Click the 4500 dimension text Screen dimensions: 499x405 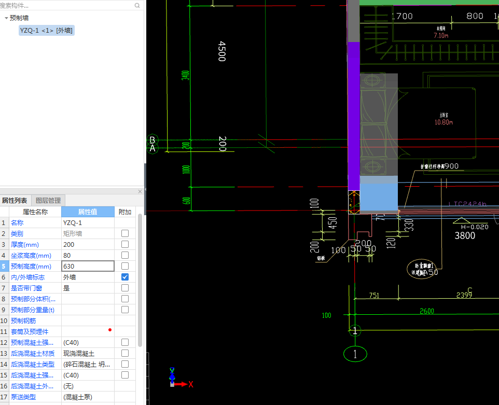coord(222,51)
